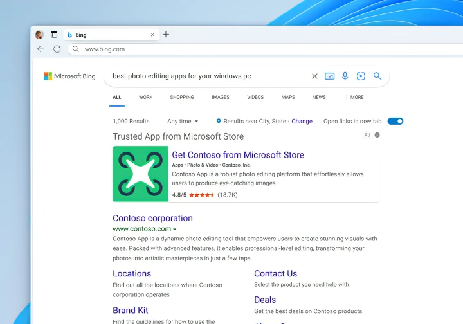
Task: Click the Trusted App from Microsoft Store heading
Action: pyautogui.click(x=178, y=137)
